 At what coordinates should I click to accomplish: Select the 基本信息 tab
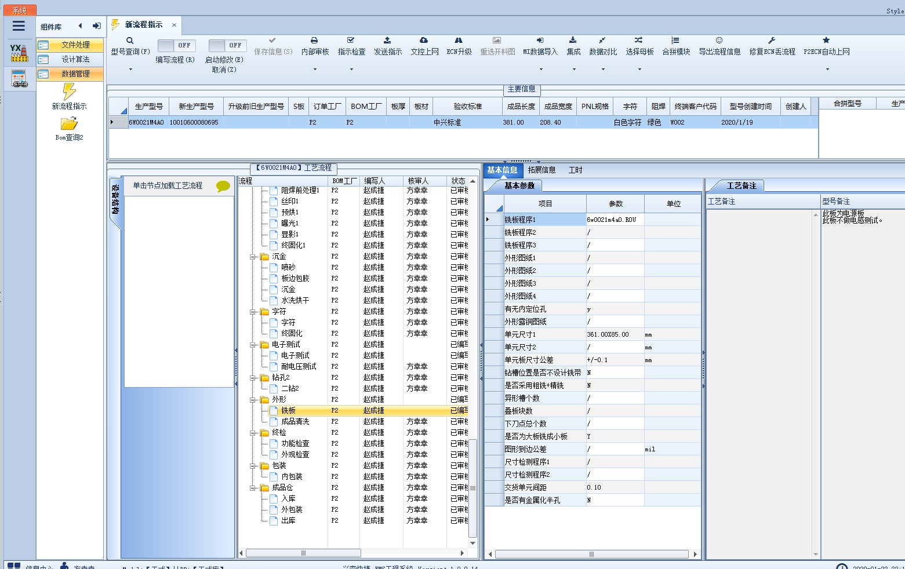[x=502, y=170]
